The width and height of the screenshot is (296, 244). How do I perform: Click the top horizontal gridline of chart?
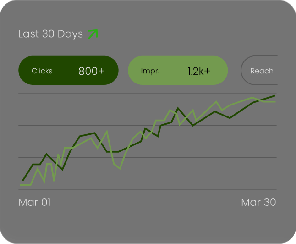point(148,94)
